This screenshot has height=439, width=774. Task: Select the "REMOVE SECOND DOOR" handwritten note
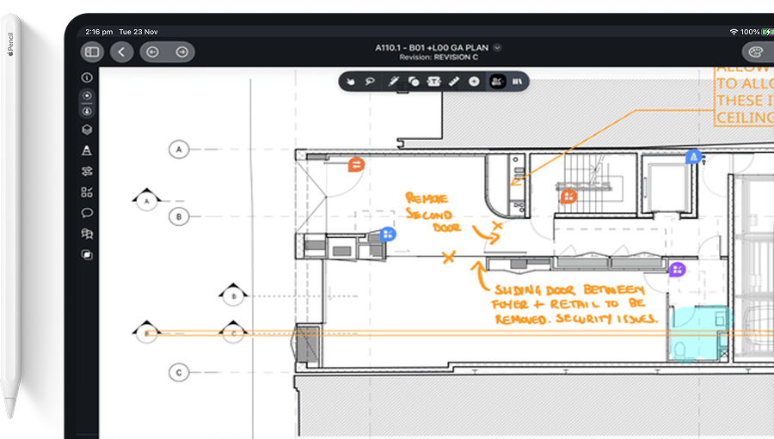coord(433,212)
